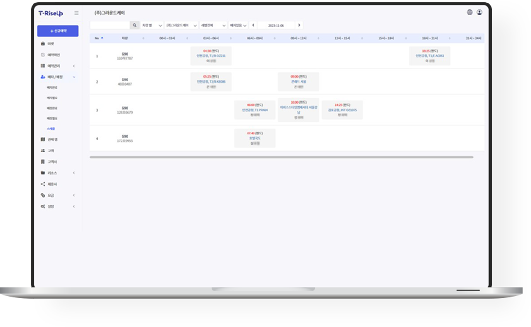Click the 제휴사 share icon in sidebar
The height and width of the screenshot is (327, 531).
[43, 184]
